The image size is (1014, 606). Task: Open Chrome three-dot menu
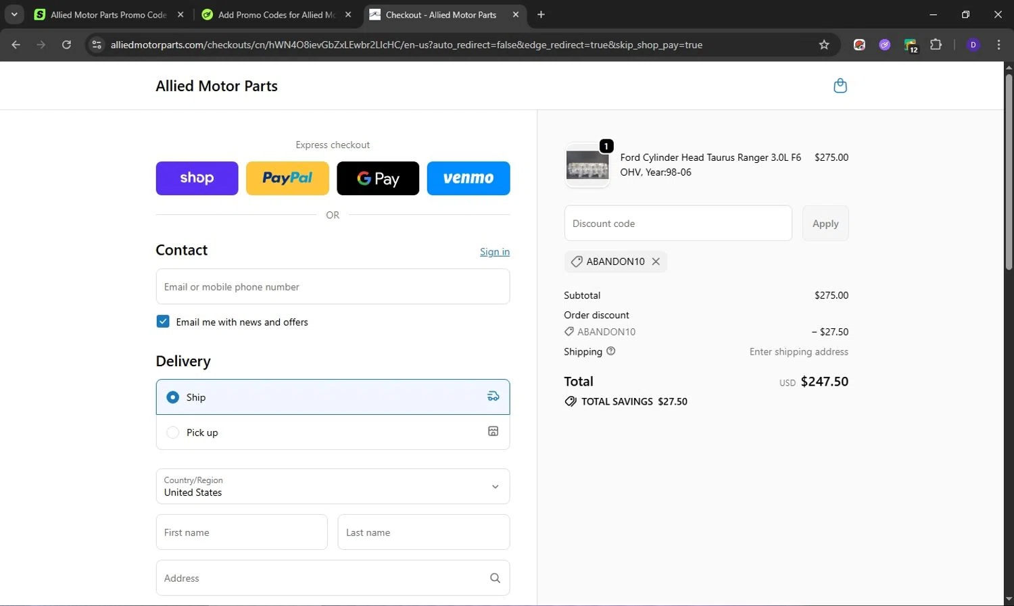(x=998, y=45)
